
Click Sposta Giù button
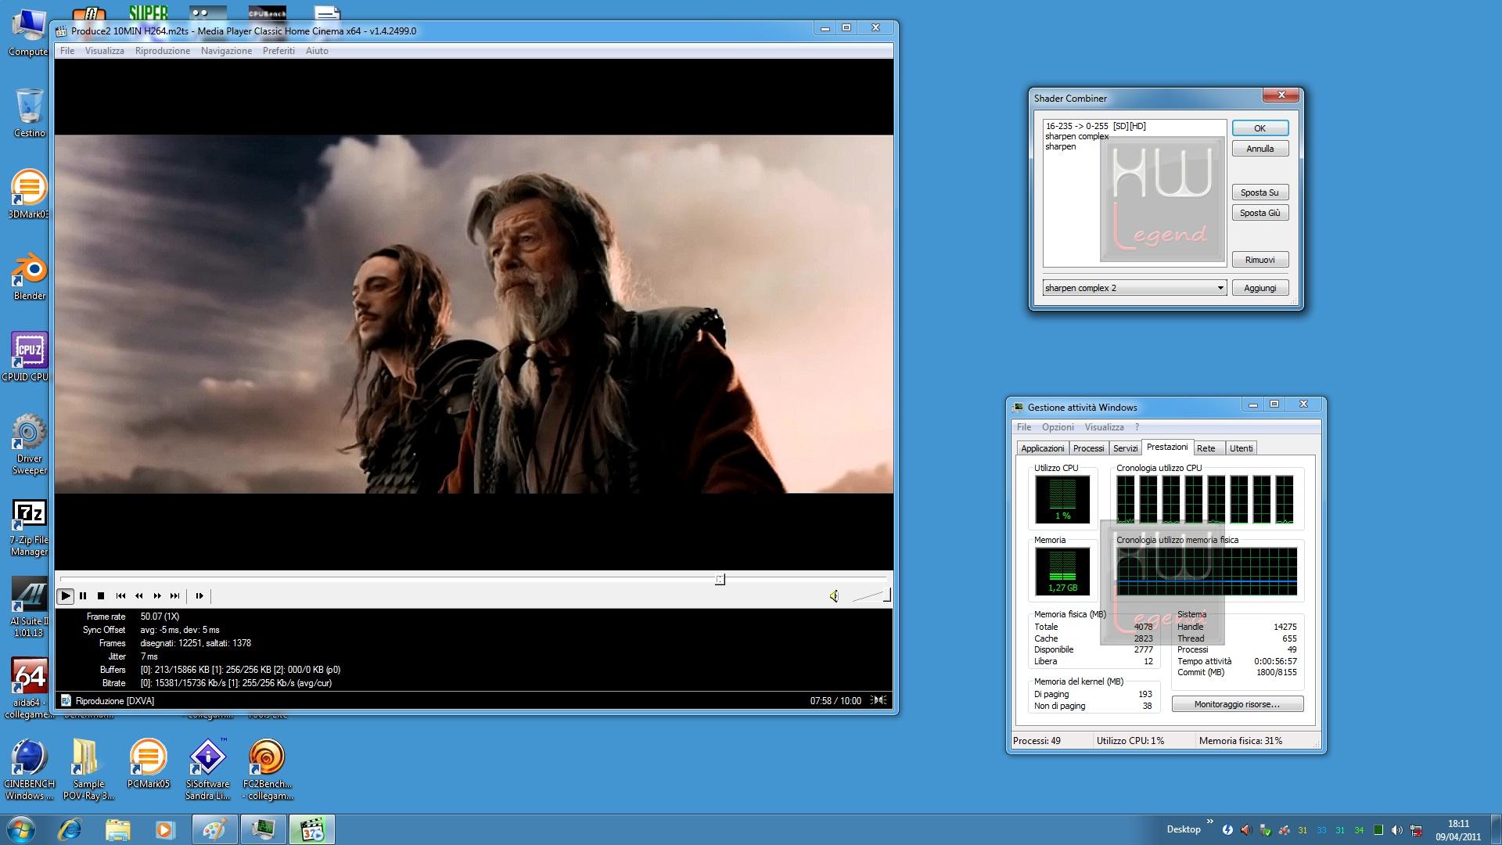pyautogui.click(x=1259, y=213)
